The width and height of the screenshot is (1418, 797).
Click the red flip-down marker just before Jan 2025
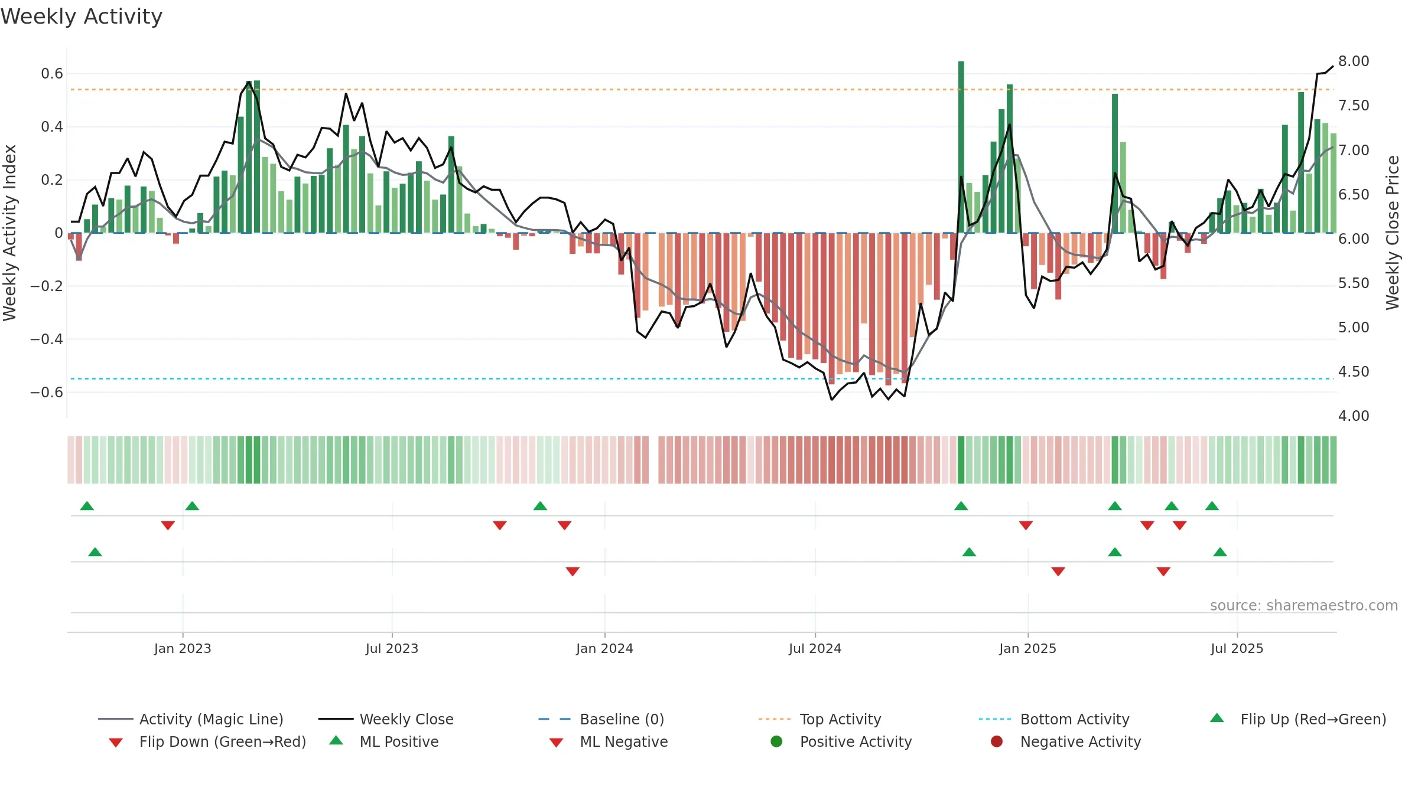point(1026,525)
